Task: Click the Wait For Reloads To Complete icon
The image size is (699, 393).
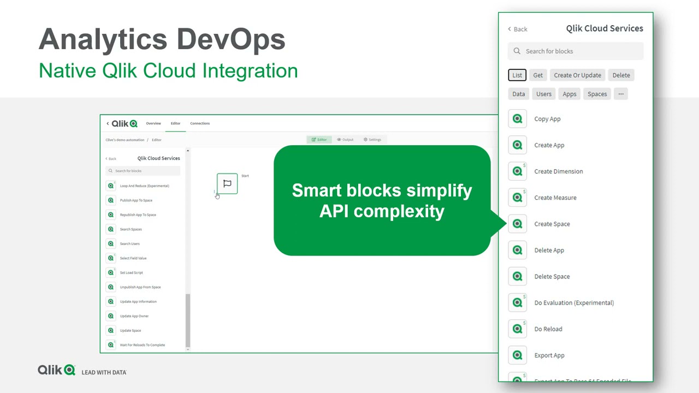Action: pos(111,345)
